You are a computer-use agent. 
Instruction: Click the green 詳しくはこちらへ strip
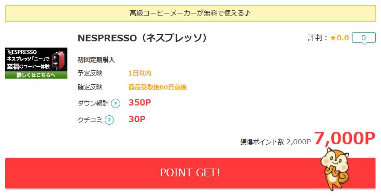pyautogui.click(x=36, y=75)
